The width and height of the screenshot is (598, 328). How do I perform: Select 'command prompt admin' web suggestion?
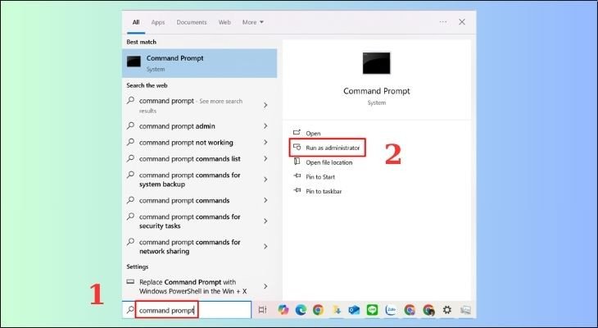click(x=177, y=126)
